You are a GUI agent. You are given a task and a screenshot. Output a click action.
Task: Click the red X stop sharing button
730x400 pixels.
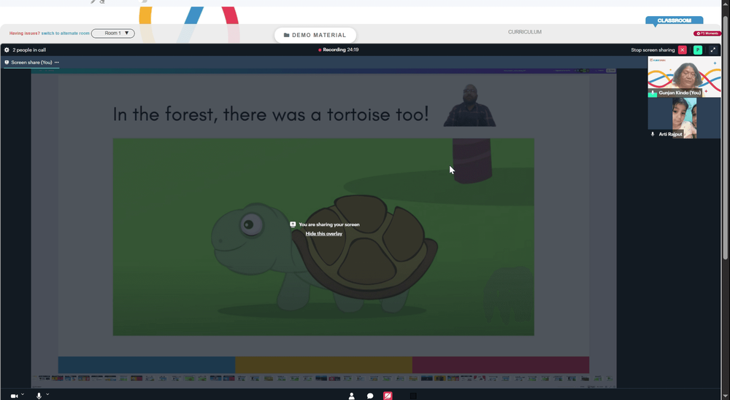[x=683, y=50]
